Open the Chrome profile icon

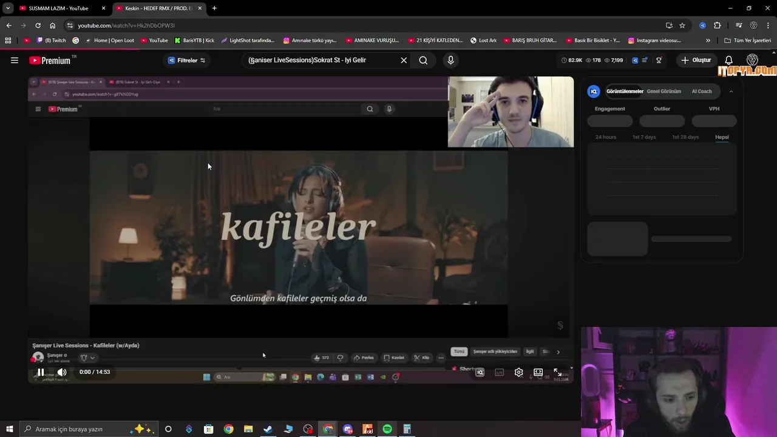753,25
